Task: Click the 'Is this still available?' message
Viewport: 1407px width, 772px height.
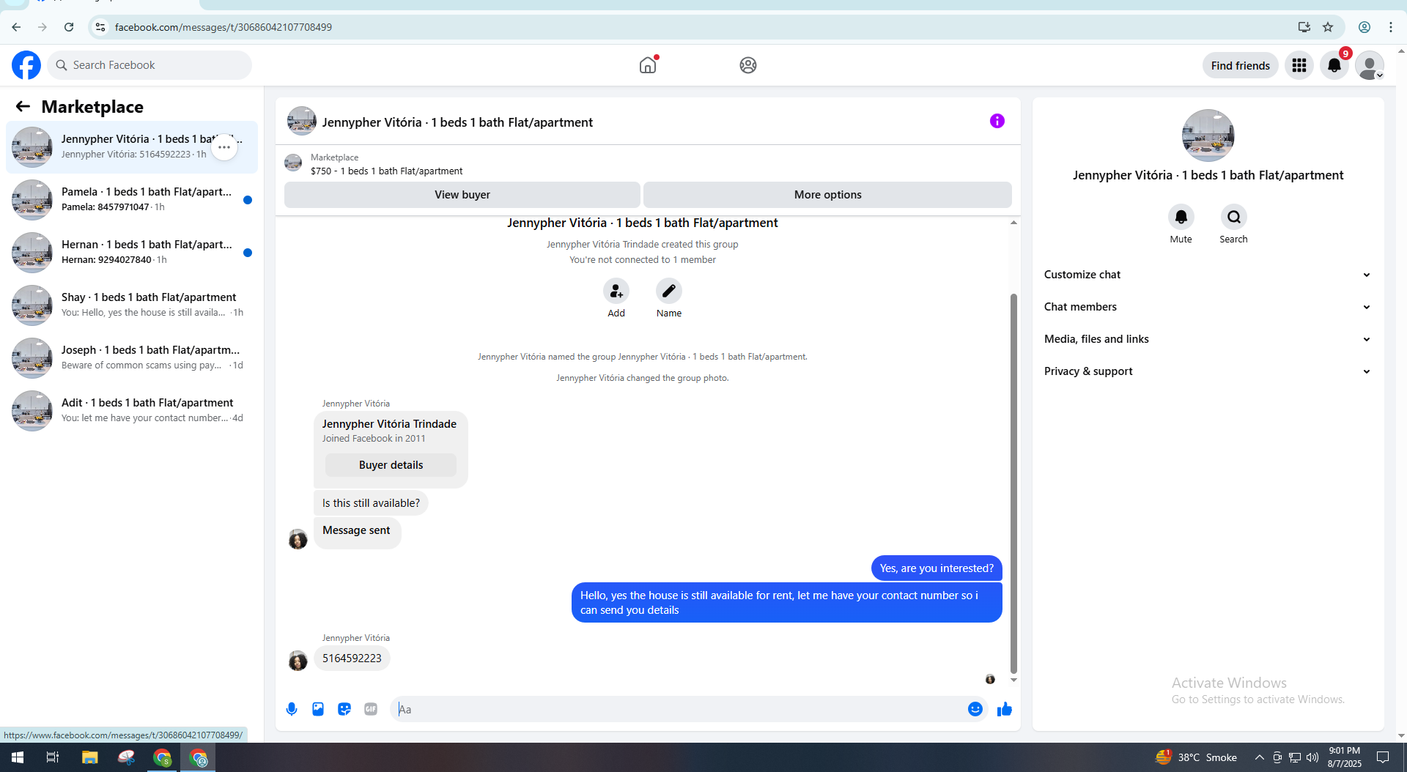Action: (371, 503)
